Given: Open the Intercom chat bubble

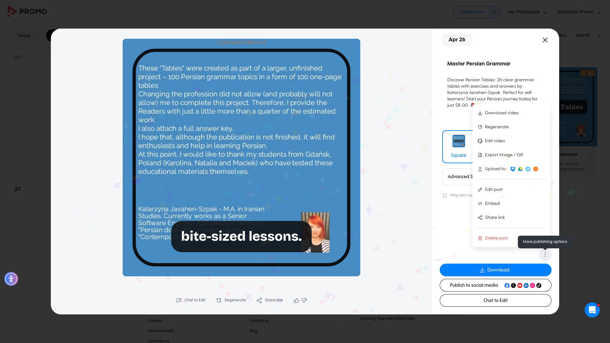Looking at the screenshot, I should 592,310.
